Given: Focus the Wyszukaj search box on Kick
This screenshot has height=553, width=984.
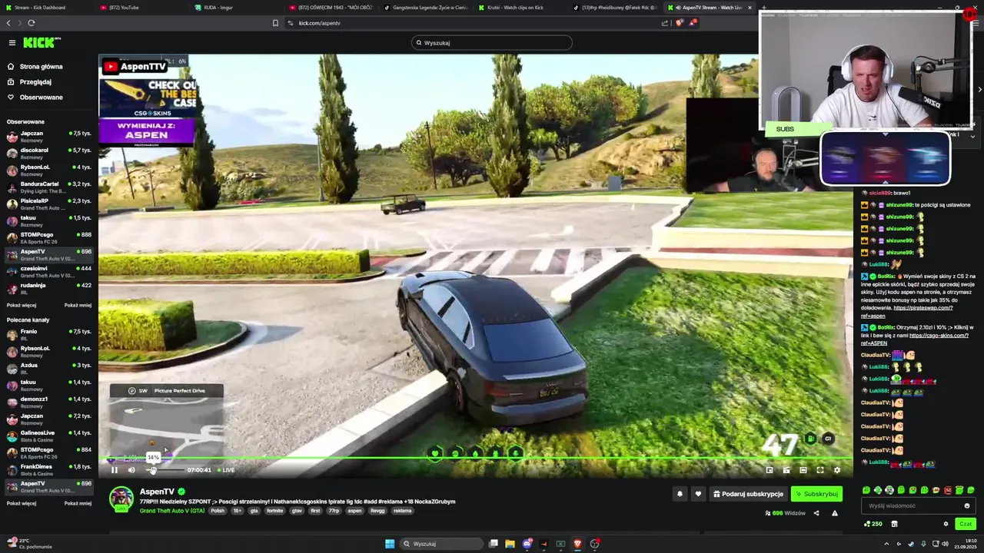Looking at the screenshot, I should [x=492, y=43].
